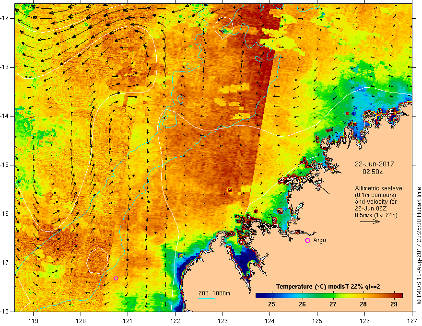
Task: Click latitude axis label -16
Action: click(x=5, y=214)
